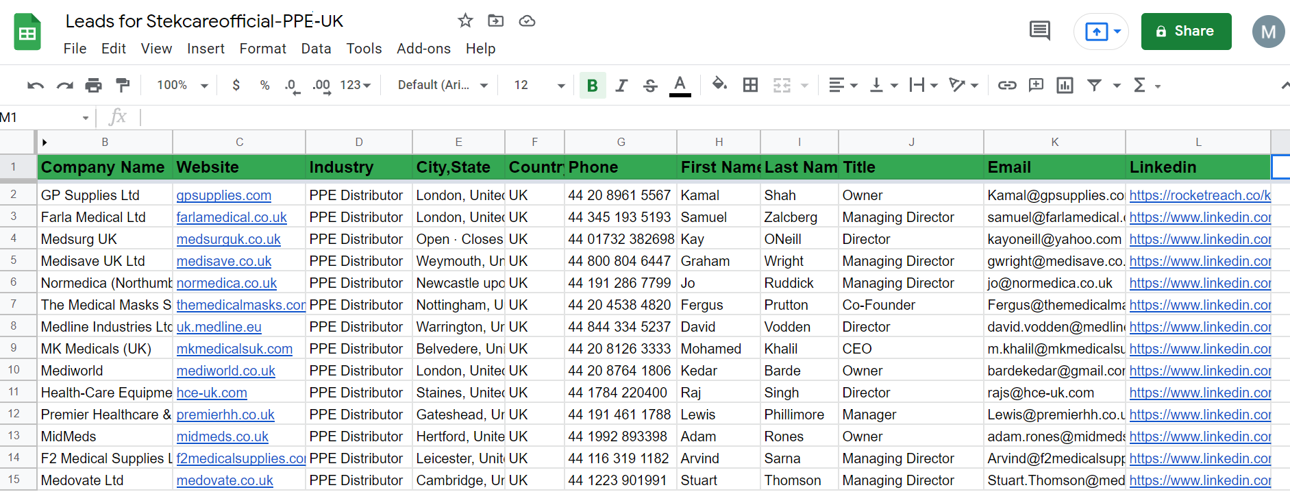Open the Tools menu
Viewport: 1290px width, 492px height.
tap(364, 49)
